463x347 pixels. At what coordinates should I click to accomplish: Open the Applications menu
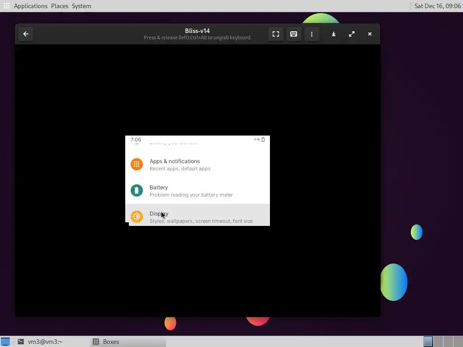[31, 6]
